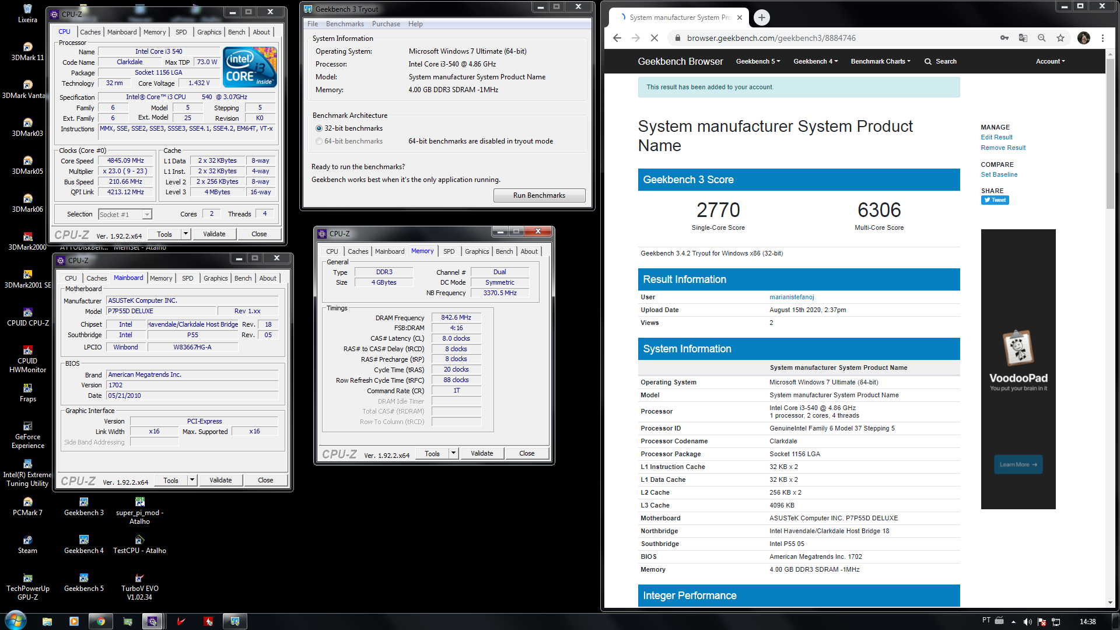Open a new browser tab

(x=761, y=17)
